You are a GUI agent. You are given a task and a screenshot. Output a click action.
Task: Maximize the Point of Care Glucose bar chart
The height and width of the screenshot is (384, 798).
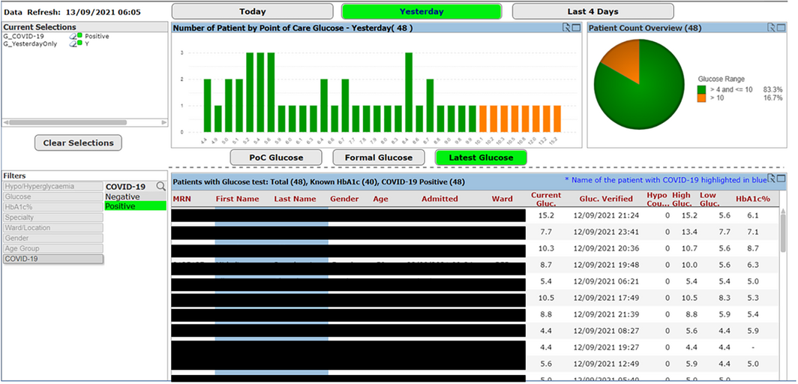click(575, 28)
